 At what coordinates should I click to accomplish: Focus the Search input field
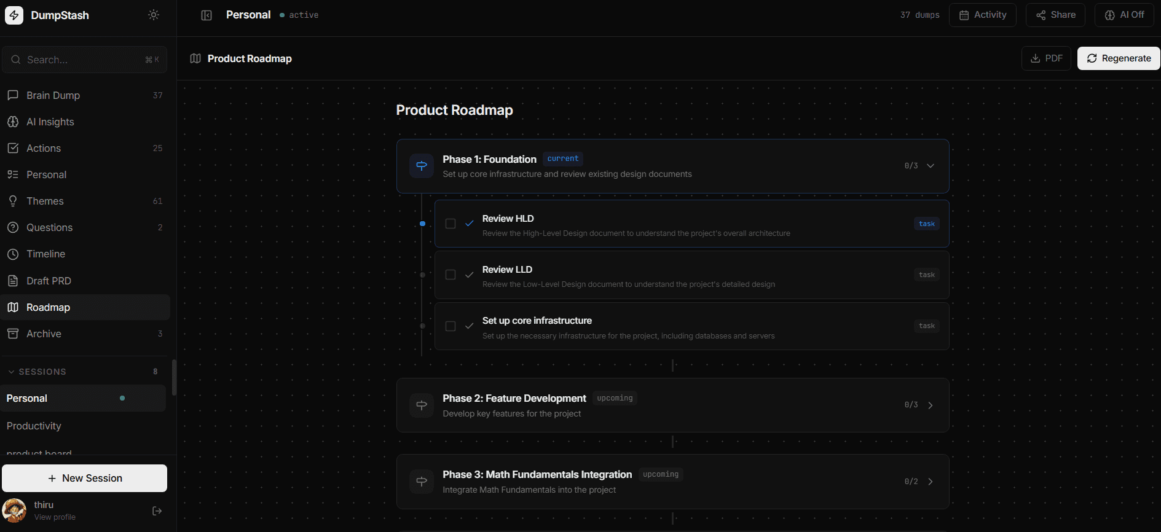(x=85, y=60)
